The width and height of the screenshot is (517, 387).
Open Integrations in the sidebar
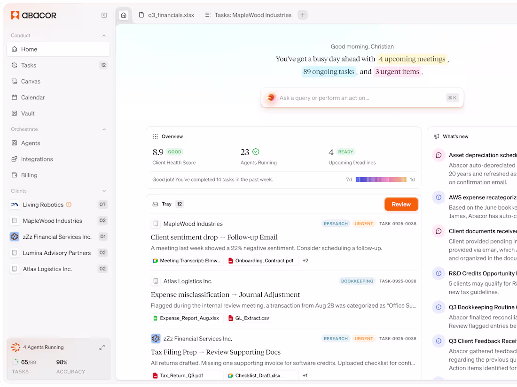click(58, 159)
